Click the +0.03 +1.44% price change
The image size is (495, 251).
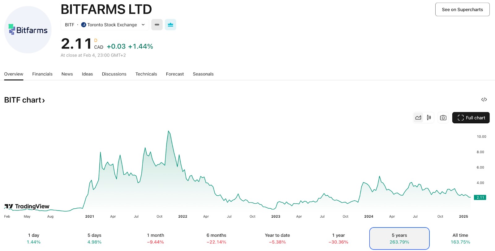[x=130, y=46]
